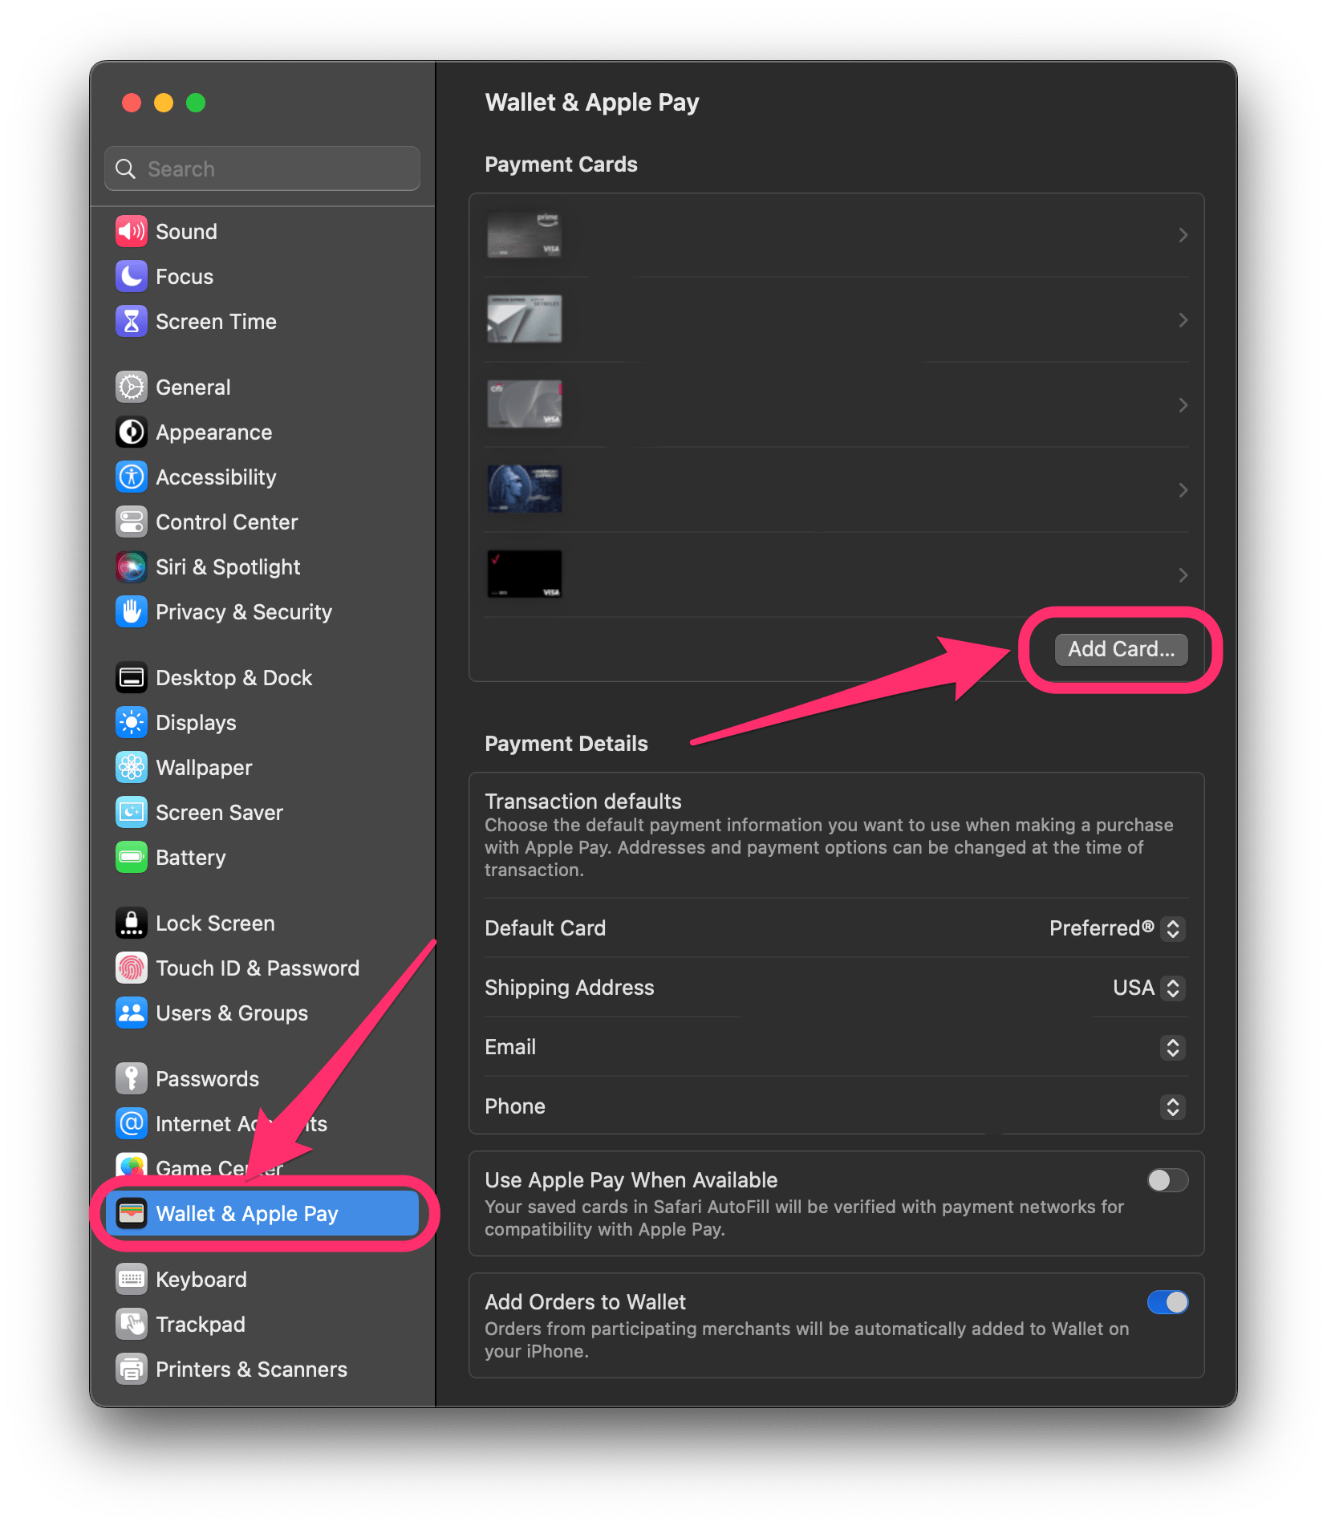Go to General settings pane

[x=262, y=388]
